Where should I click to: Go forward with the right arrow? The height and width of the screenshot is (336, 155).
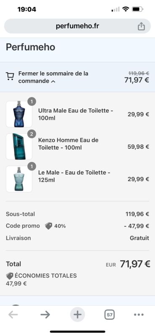click(45, 315)
